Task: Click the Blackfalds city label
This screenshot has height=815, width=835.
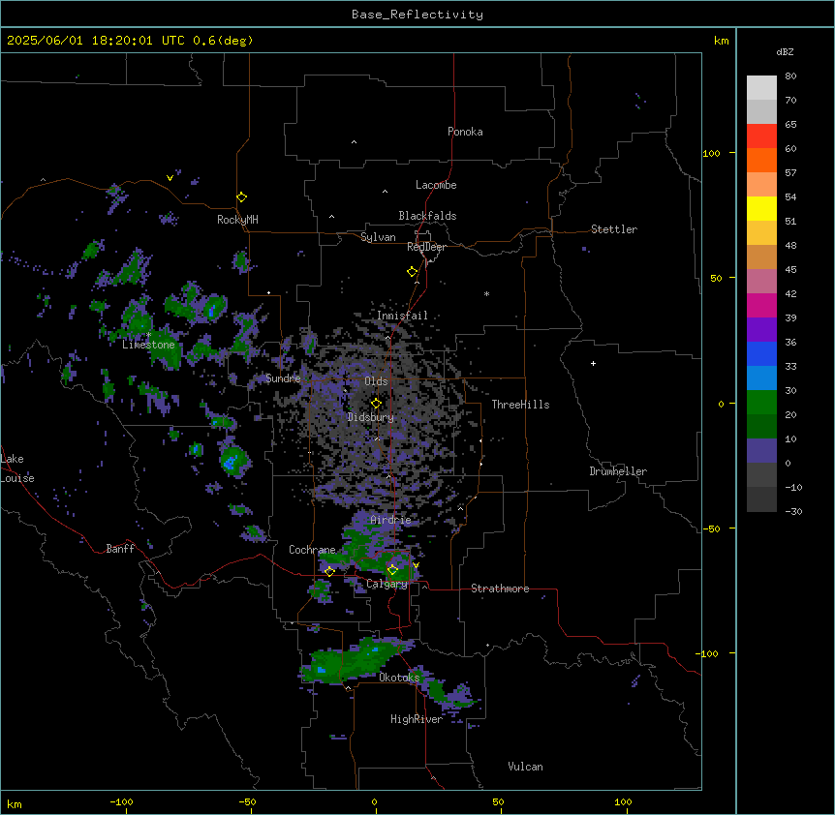Action: pyautogui.click(x=427, y=216)
